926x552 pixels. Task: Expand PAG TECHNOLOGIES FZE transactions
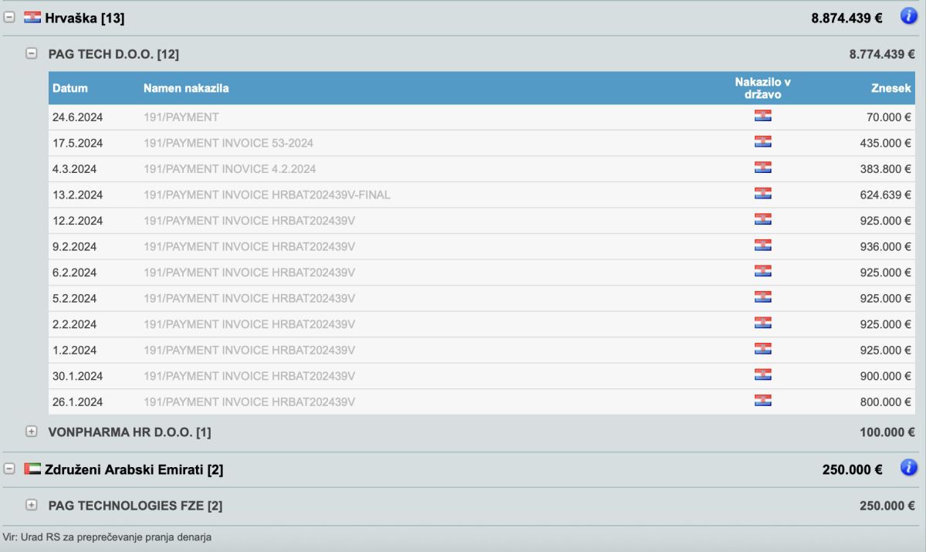click(32, 506)
